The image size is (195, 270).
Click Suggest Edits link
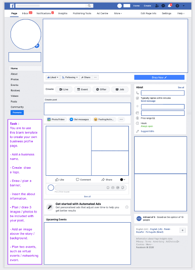(148, 131)
